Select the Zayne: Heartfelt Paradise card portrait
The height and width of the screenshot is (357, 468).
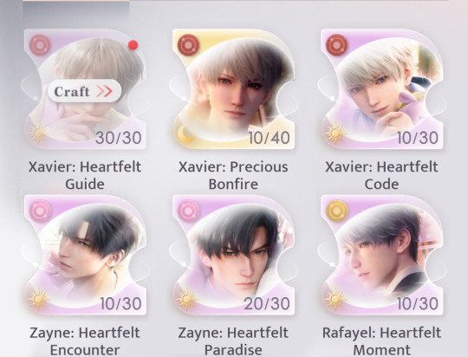pyautogui.click(x=233, y=255)
